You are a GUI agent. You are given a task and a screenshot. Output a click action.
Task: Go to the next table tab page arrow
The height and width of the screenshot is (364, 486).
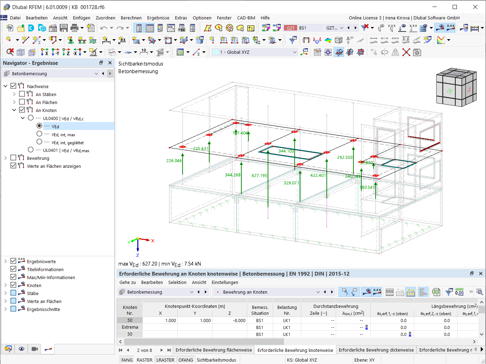pos(162,350)
